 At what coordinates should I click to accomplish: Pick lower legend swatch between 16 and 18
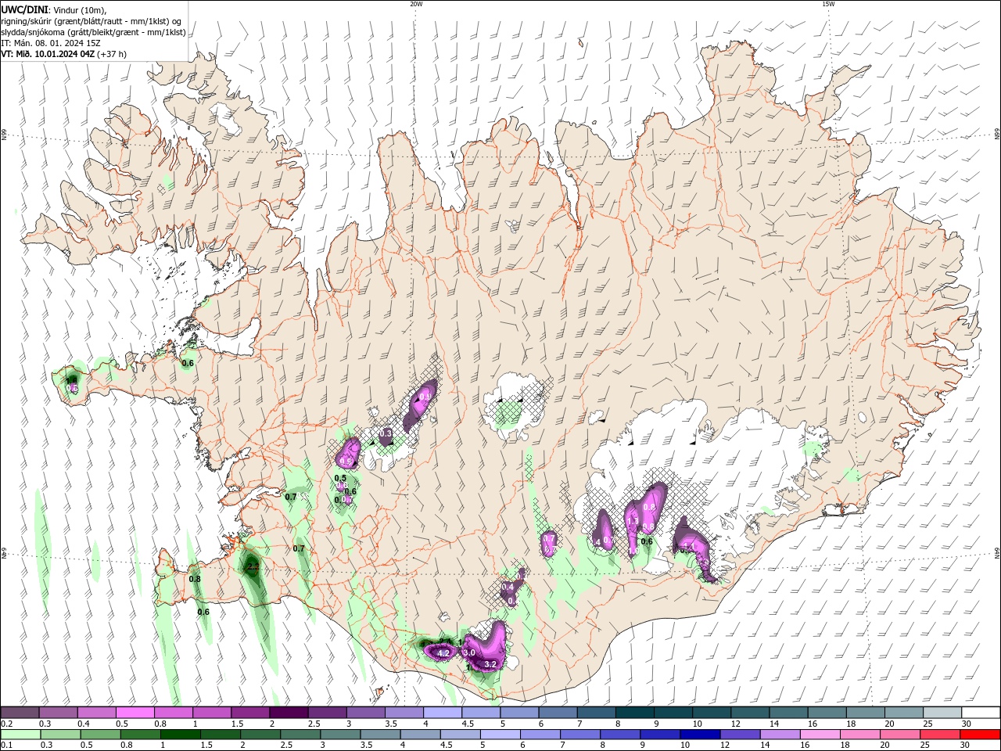click(820, 735)
